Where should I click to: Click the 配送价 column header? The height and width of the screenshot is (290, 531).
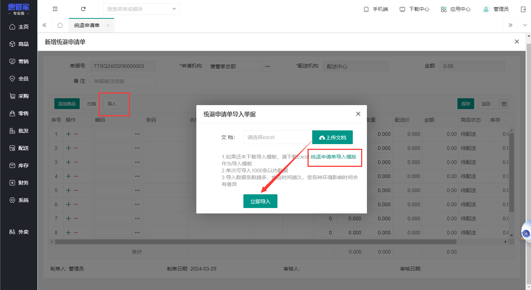coord(402,120)
